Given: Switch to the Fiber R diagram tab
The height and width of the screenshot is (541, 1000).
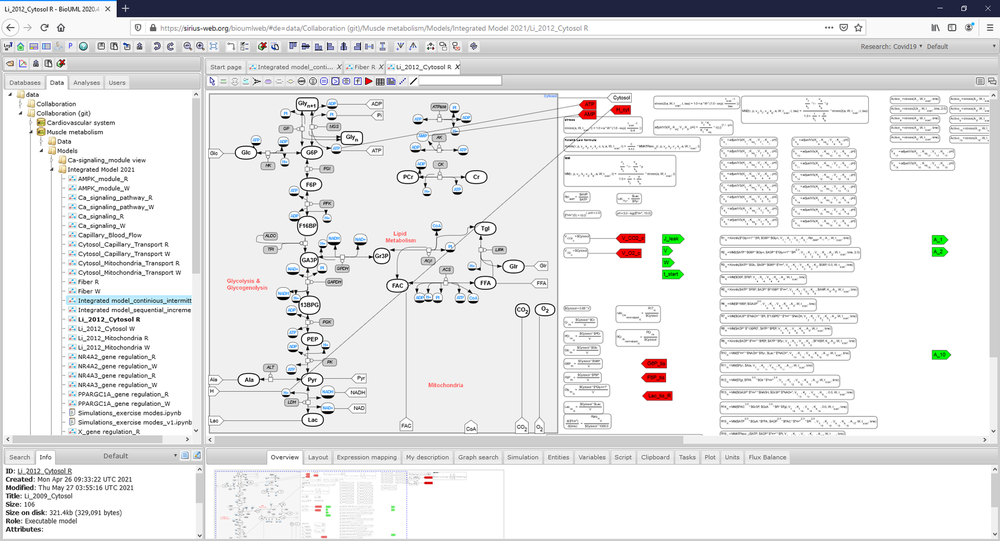Looking at the screenshot, I should pos(364,67).
